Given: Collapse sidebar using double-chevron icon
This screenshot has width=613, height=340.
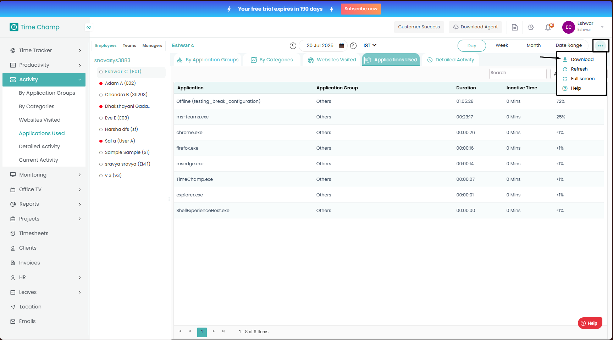Looking at the screenshot, I should [89, 27].
